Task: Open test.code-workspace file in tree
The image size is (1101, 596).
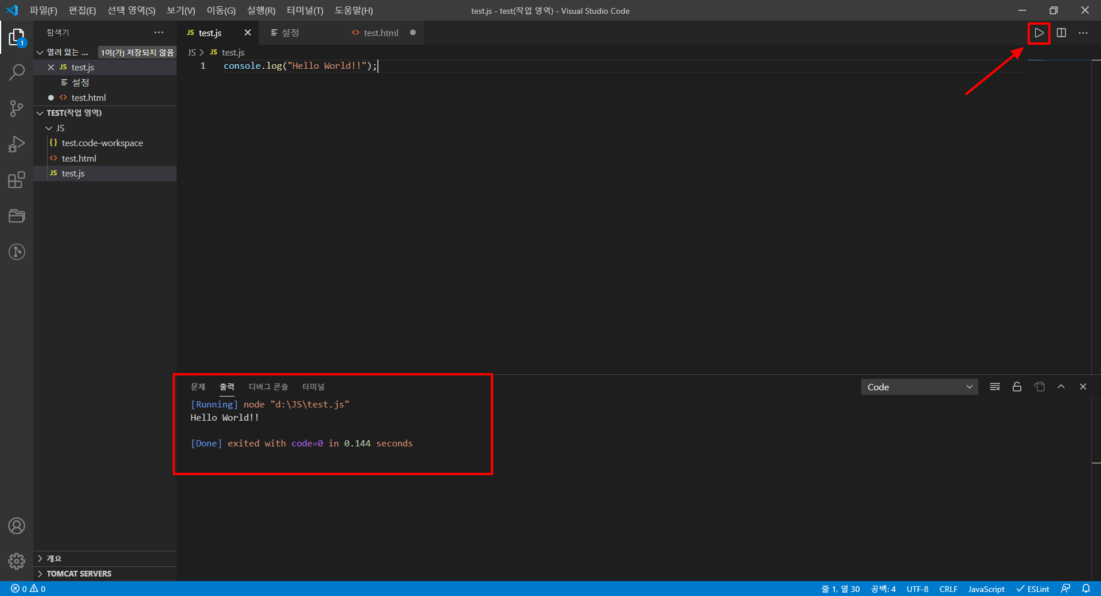Action: 105,143
